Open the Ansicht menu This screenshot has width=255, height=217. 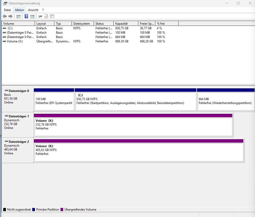(33, 10)
